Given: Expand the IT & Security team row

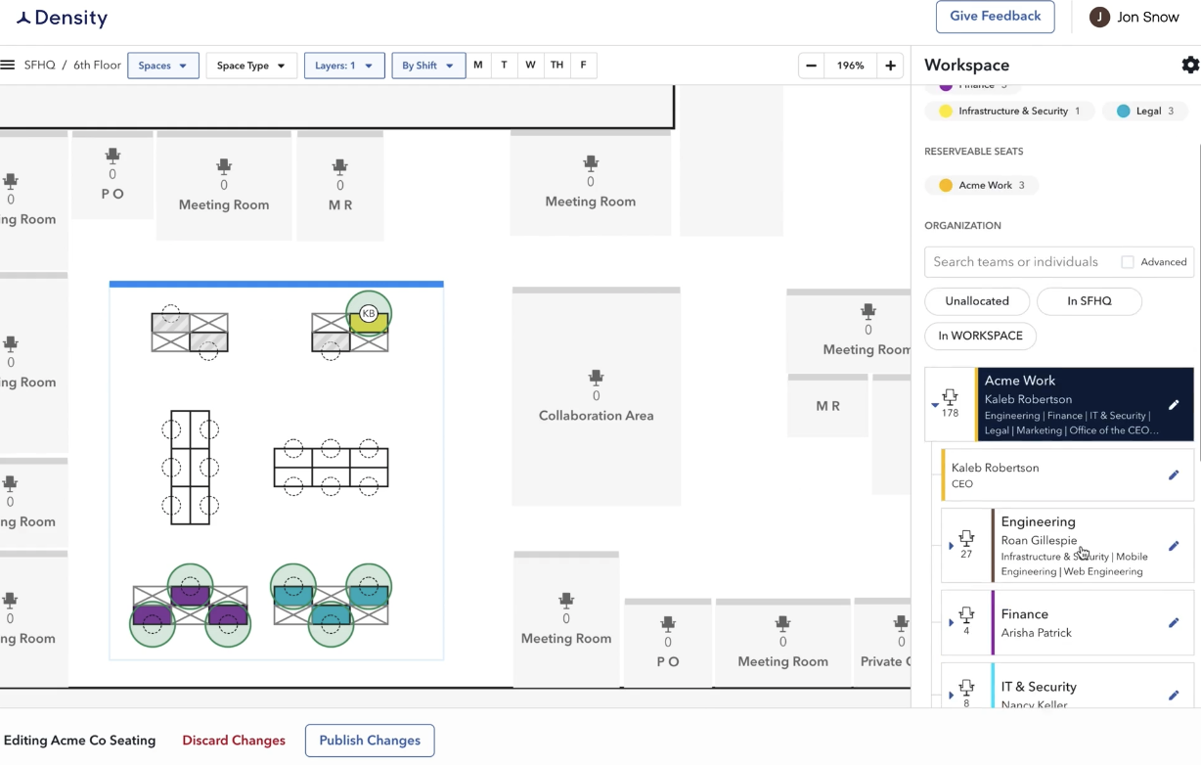Looking at the screenshot, I should pos(951,696).
